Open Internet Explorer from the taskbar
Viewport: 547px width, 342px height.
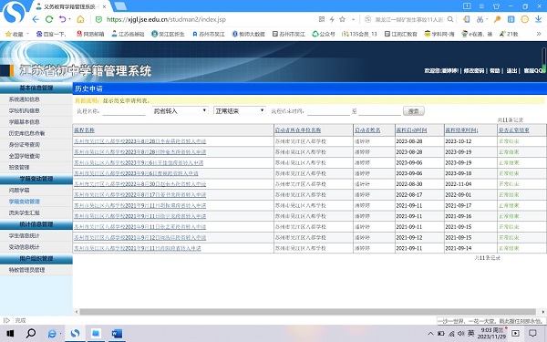pos(52,334)
